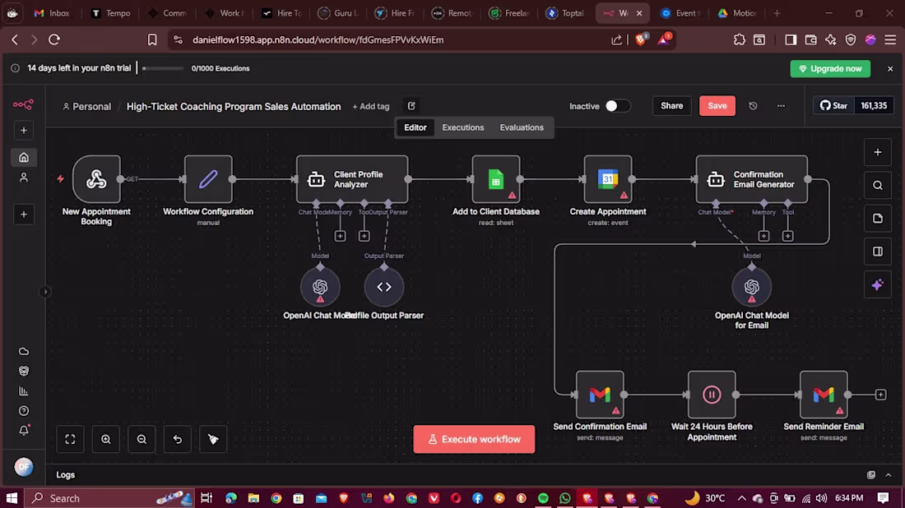
Task: Expand the Logs panel chevron
Action: pos(889,475)
